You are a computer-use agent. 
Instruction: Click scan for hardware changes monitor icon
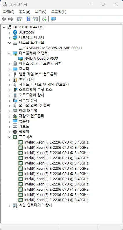coord(53,19)
